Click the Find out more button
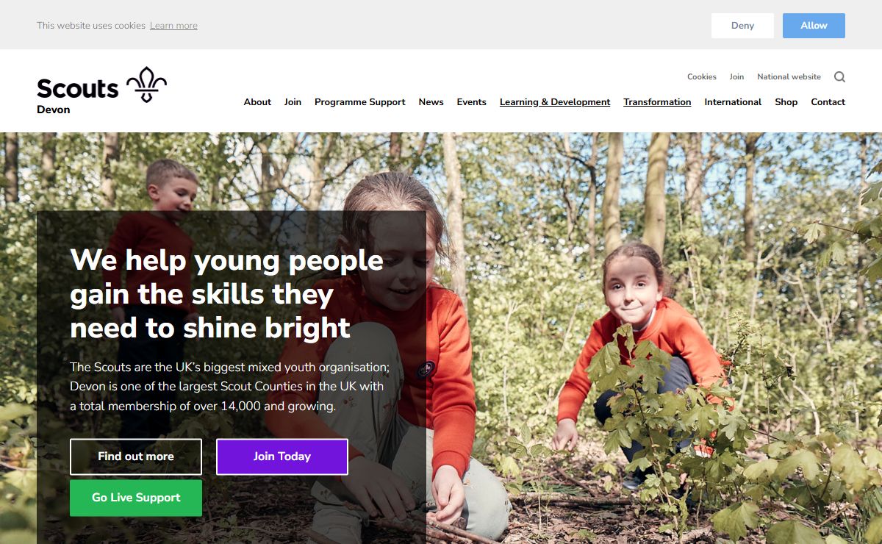This screenshot has height=544, width=882. pyautogui.click(x=136, y=457)
